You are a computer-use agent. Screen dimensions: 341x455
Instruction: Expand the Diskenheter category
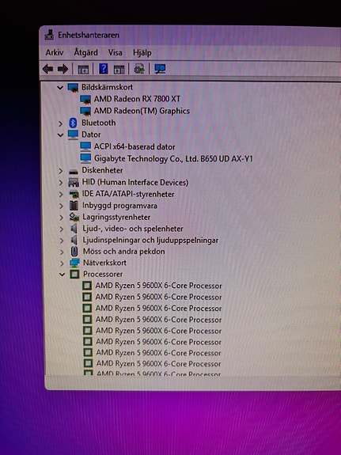tap(61, 171)
